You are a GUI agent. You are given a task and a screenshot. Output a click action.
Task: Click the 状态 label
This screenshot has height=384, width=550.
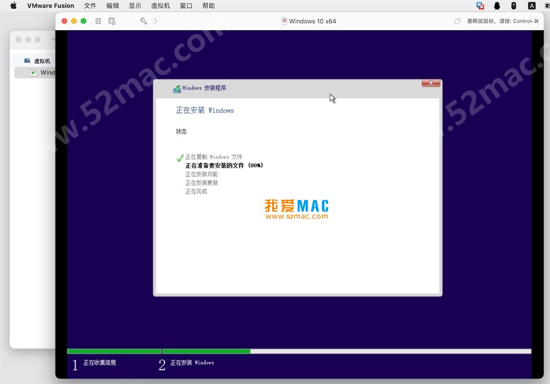[181, 131]
